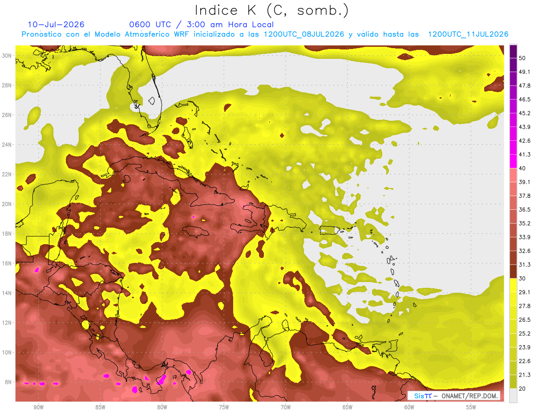Click the colorbar value "45.2"

[x=525, y=113]
